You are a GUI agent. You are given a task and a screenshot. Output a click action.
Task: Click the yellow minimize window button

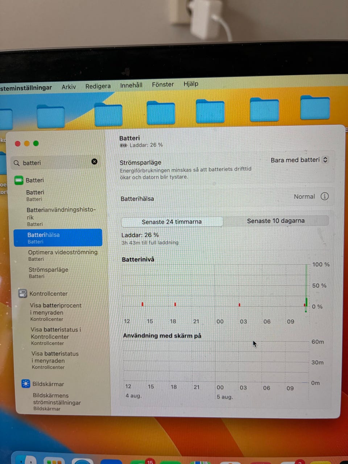27,144
